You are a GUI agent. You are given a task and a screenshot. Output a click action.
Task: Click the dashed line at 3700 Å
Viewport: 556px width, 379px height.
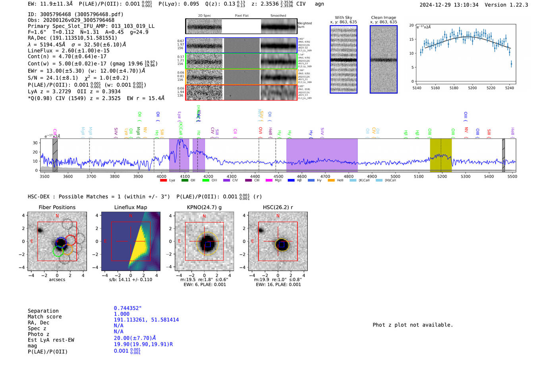click(89, 155)
